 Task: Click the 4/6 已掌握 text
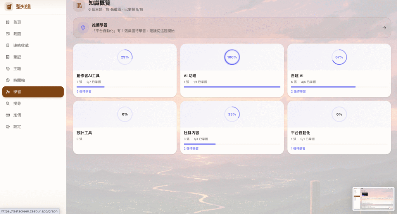coord(308,82)
